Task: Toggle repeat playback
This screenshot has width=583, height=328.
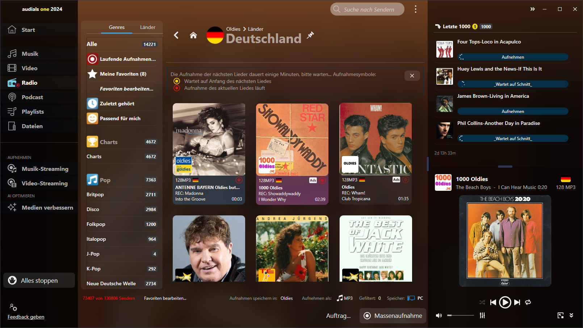Action: (x=528, y=302)
